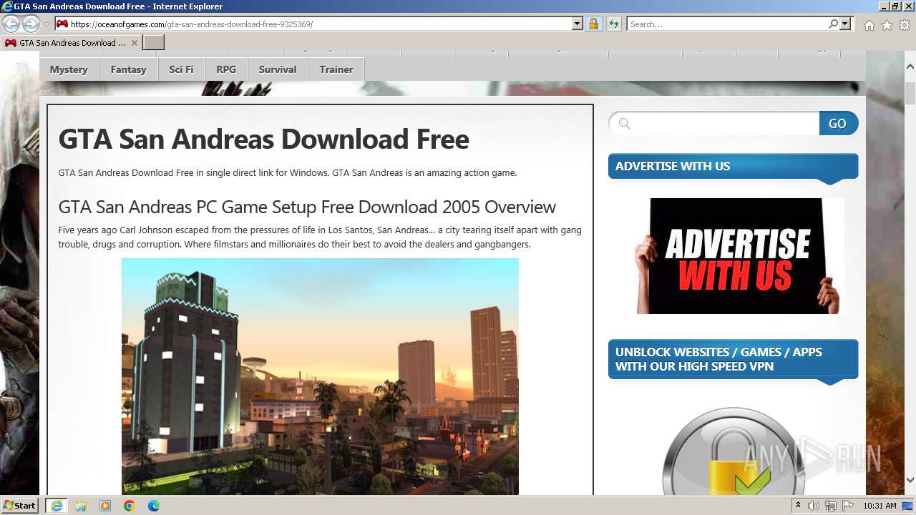Click the San Andreas city screenshot image

pyautogui.click(x=320, y=376)
